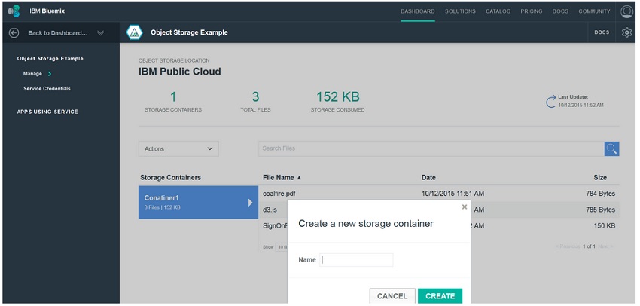Click Object Storage Example sidebar heading
Image resolution: width=640 pixels, height=306 pixels.
click(x=50, y=59)
